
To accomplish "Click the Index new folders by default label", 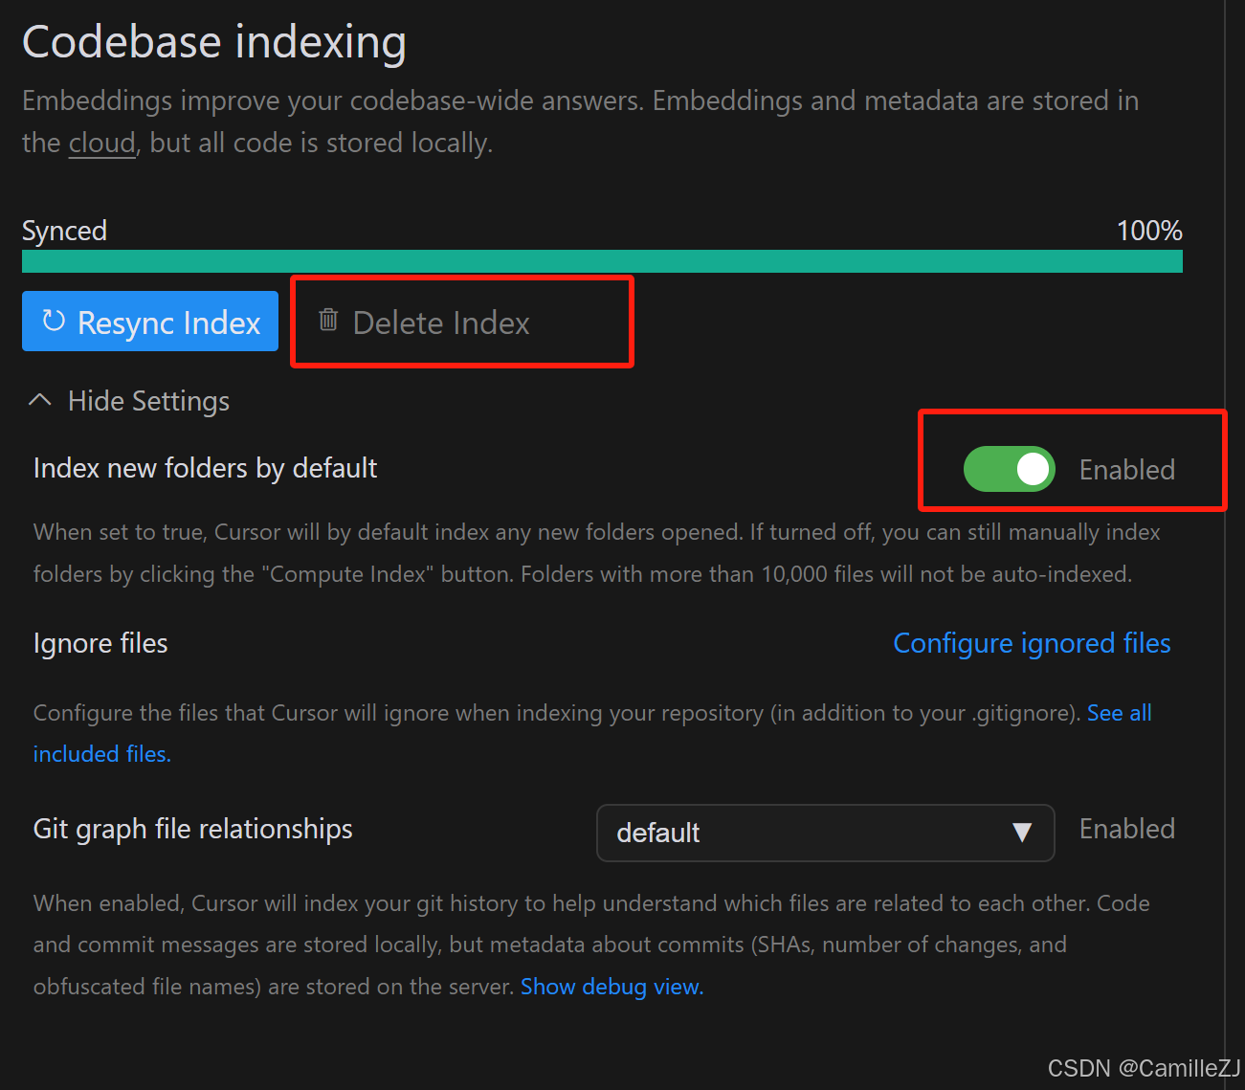I will (x=206, y=468).
